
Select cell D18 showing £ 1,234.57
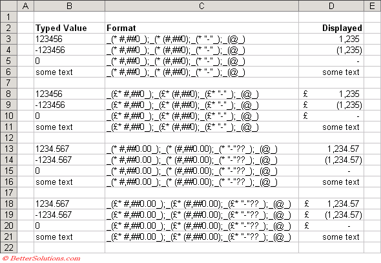[331, 204]
